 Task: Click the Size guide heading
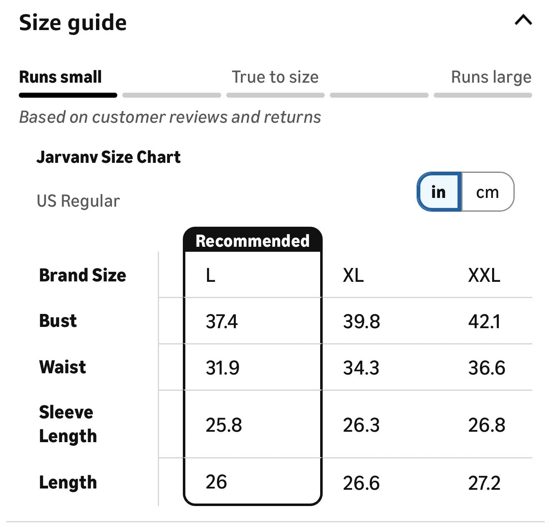(73, 23)
